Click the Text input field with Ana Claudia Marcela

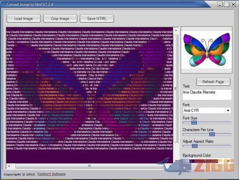tap(207, 95)
